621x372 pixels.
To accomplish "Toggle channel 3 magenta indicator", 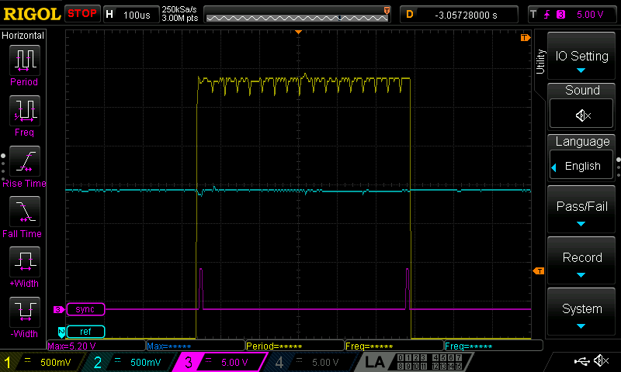I will [x=187, y=362].
